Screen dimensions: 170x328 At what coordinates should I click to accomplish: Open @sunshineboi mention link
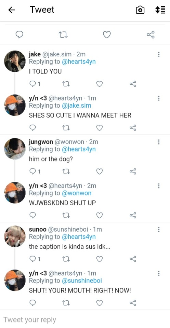coord(82,281)
